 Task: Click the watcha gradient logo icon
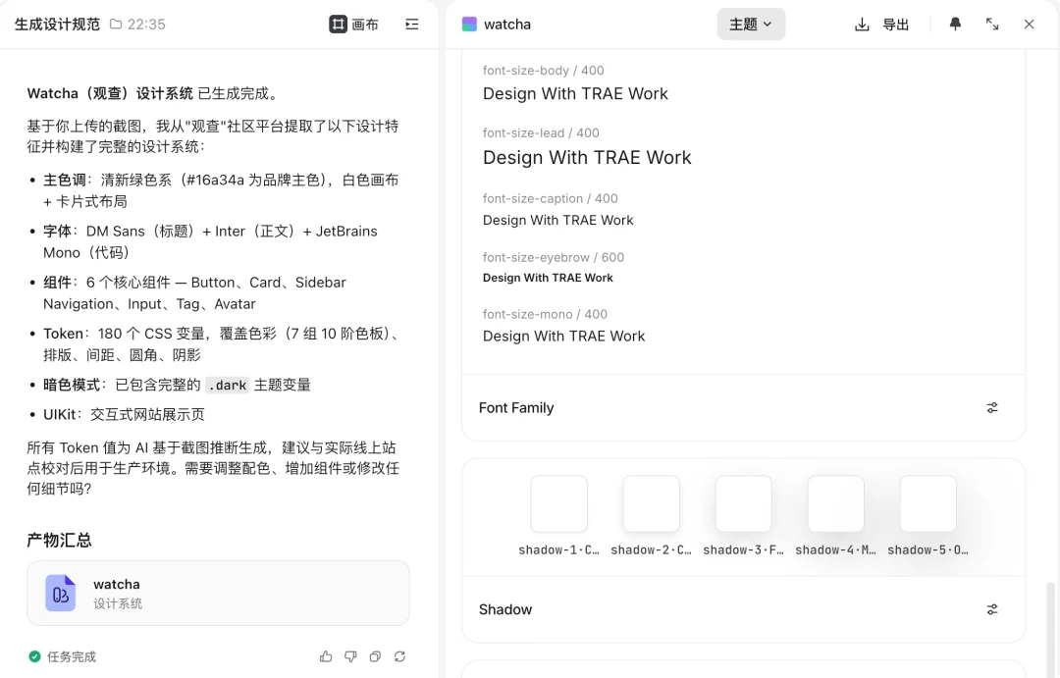tap(469, 25)
